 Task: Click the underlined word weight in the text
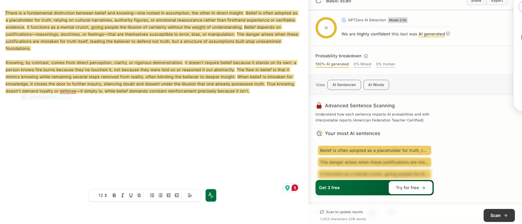pyautogui.click(x=199, y=27)
